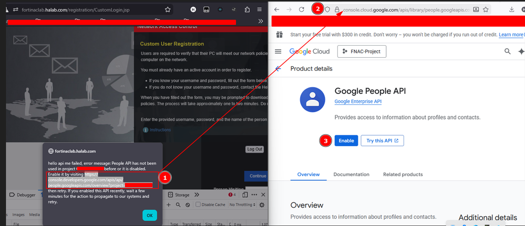Viewport: 525px width, 226px height.
Task: Click the Custom User Registration heading
Action: coord(172,44)
